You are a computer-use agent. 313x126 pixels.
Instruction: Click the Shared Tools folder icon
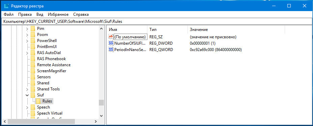tap(33, 89)
